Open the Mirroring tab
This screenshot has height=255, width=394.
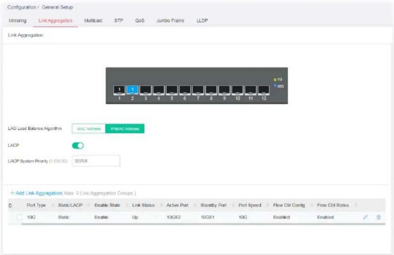point(18,21)
